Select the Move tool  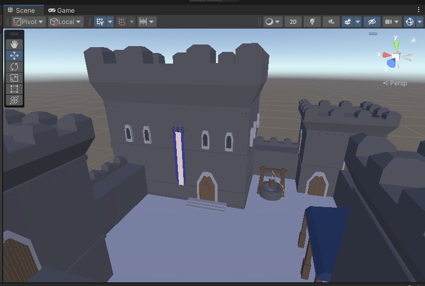[x=14, y=56]
